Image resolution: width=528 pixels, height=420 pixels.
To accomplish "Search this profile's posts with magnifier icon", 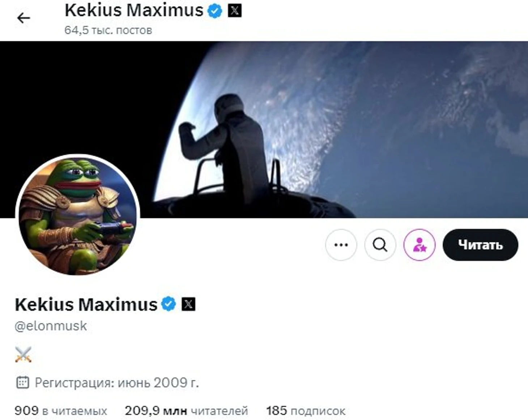I will (x=380, y=245).
